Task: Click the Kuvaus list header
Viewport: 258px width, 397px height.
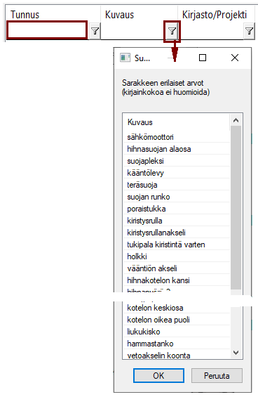Action: tap(177, 122)
